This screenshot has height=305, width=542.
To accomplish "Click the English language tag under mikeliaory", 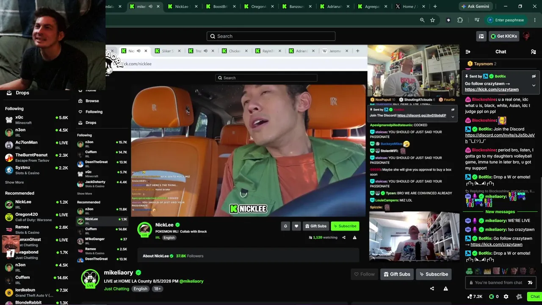I will 141,289.
